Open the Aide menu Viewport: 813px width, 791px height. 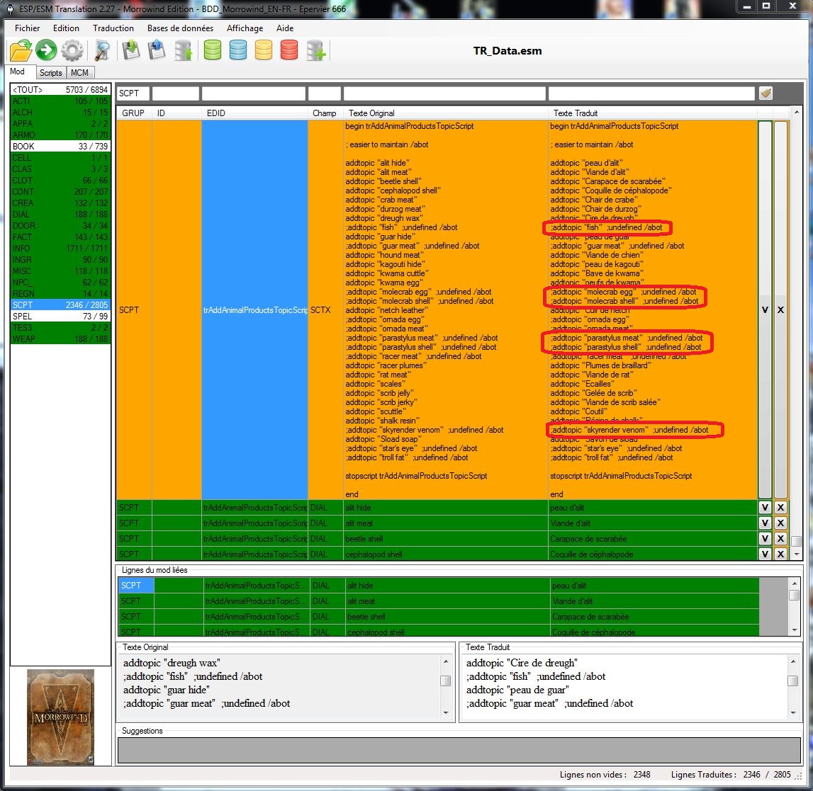[285, 28]
